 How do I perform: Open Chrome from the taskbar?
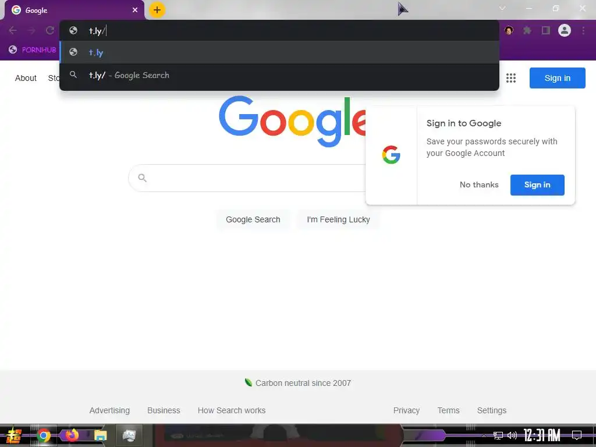pos(43,435)
